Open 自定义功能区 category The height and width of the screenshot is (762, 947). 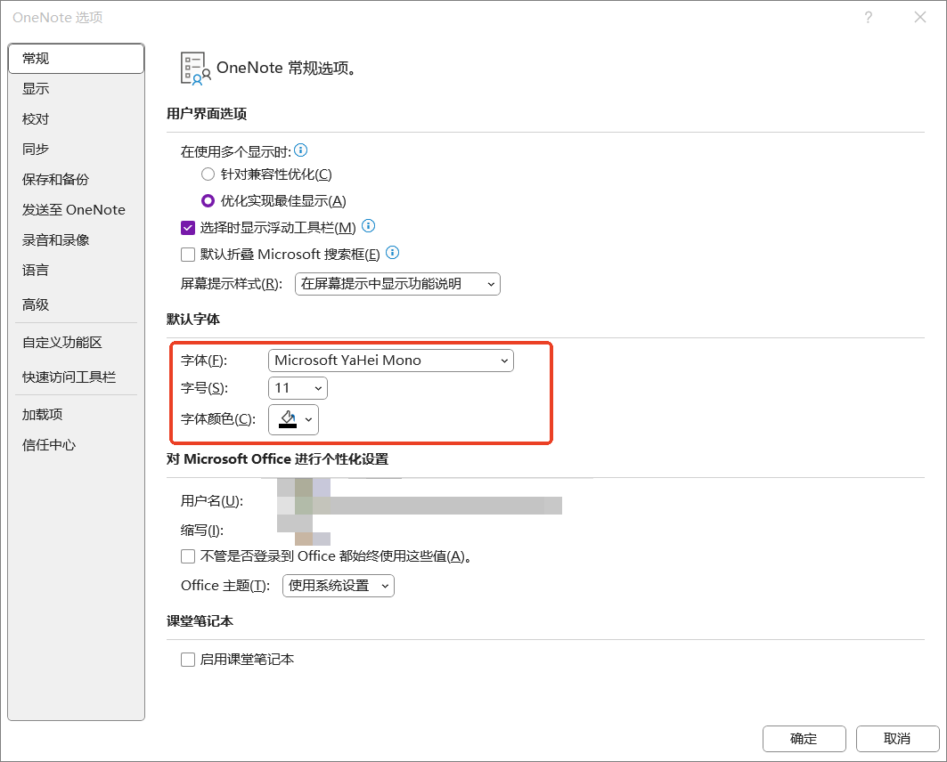(x=76, y=343)
